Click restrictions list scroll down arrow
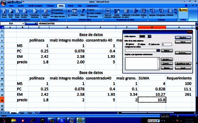Screen dimensions: 198x123 click(x=158, y=68)
